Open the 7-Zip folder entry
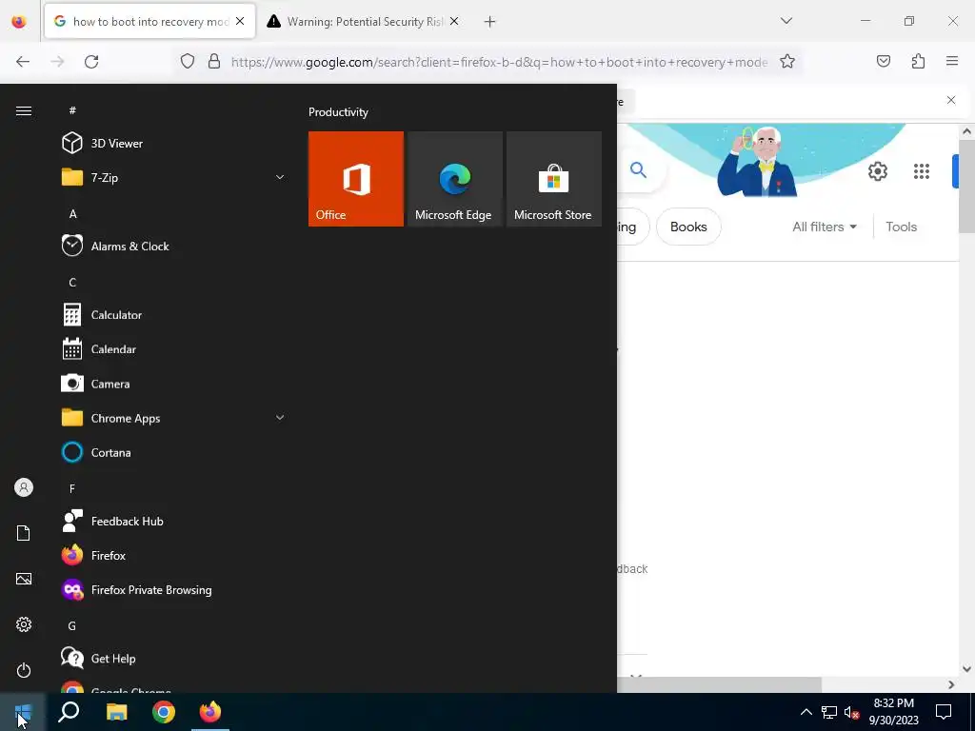The height and width of the screenshot is (731, 975). (174, 177)
